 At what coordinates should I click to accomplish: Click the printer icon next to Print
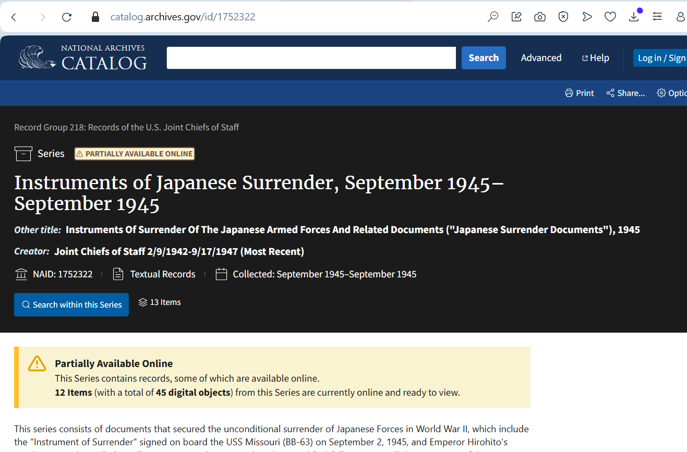point(569,93)
